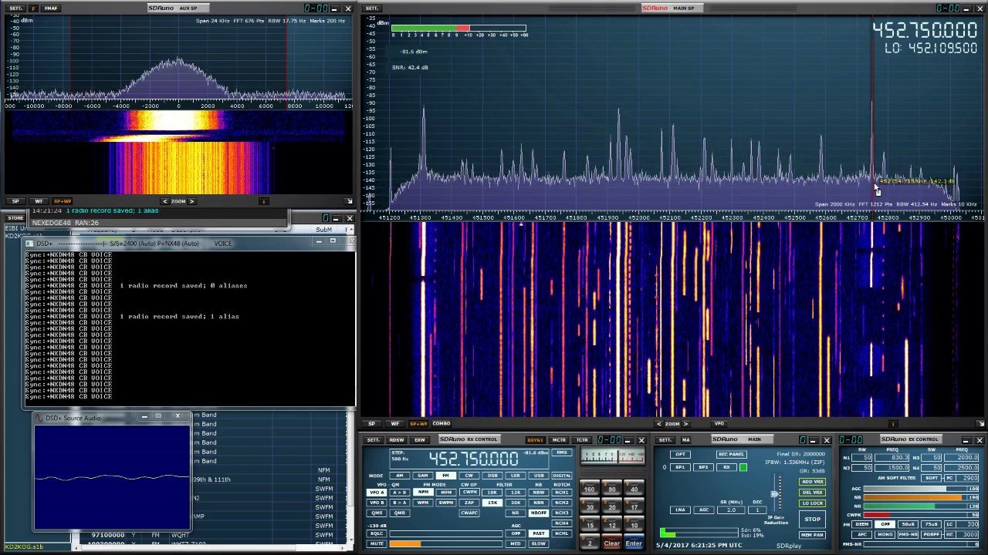This screenshot has height=555, width=988.
Task: Click the S-meter display in RX Control
Action: tap(613, 456)
